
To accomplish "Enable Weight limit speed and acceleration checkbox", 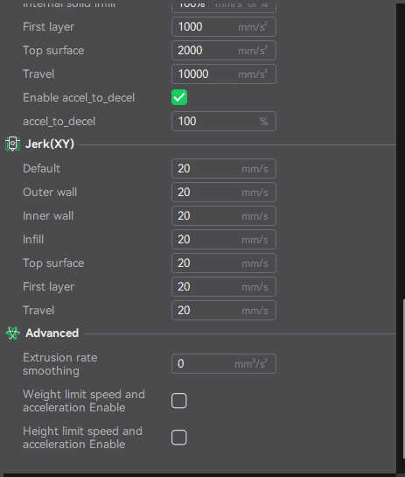I will point(179,401).
